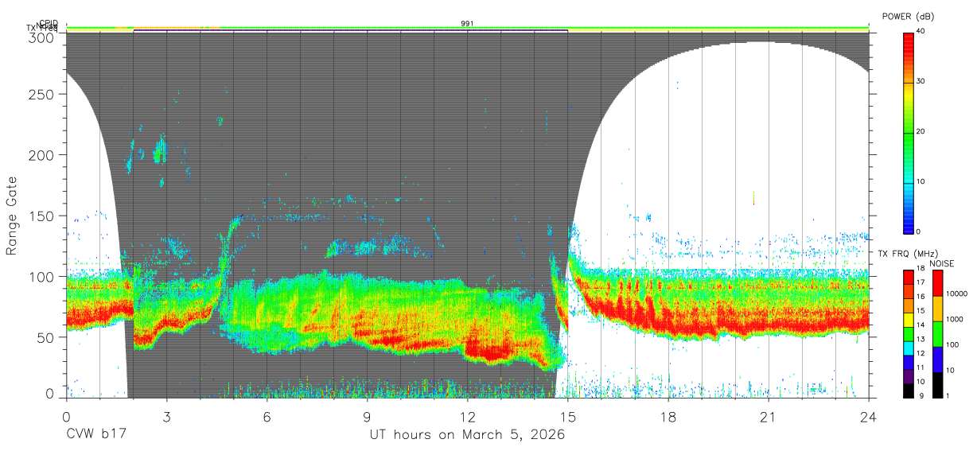The width and height of the screenshot is (977, 451).
Task: Click the black swatch in the noise bar
Action: [x=936, y=385]
